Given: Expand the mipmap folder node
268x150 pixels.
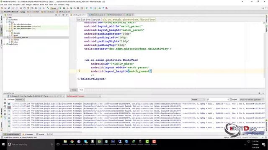Looking at the screenshot, I should [x=10, y=40].
